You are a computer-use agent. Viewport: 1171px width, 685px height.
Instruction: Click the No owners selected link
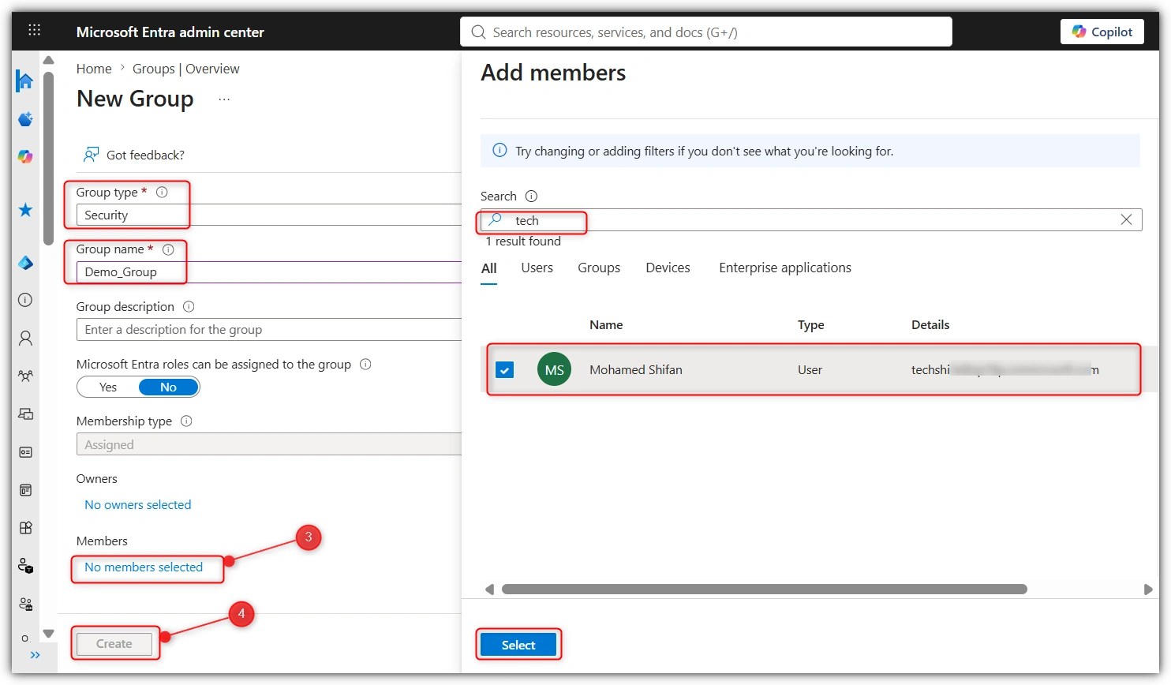point(138,505)
